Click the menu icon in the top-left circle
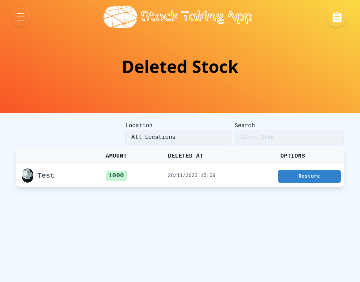 coord(21,17)
